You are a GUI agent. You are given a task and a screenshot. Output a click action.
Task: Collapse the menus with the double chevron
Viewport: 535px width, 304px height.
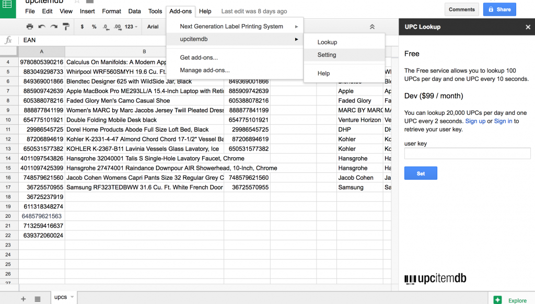(x=372, y=27)
